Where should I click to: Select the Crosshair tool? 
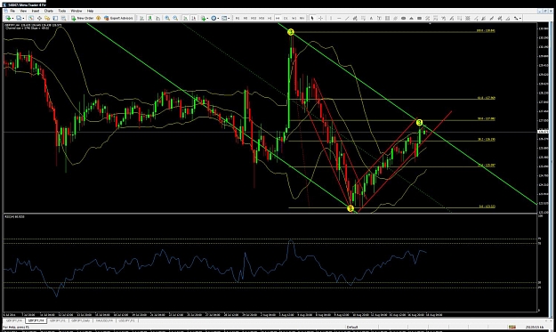pyautogui.click(x=320, y=18)
